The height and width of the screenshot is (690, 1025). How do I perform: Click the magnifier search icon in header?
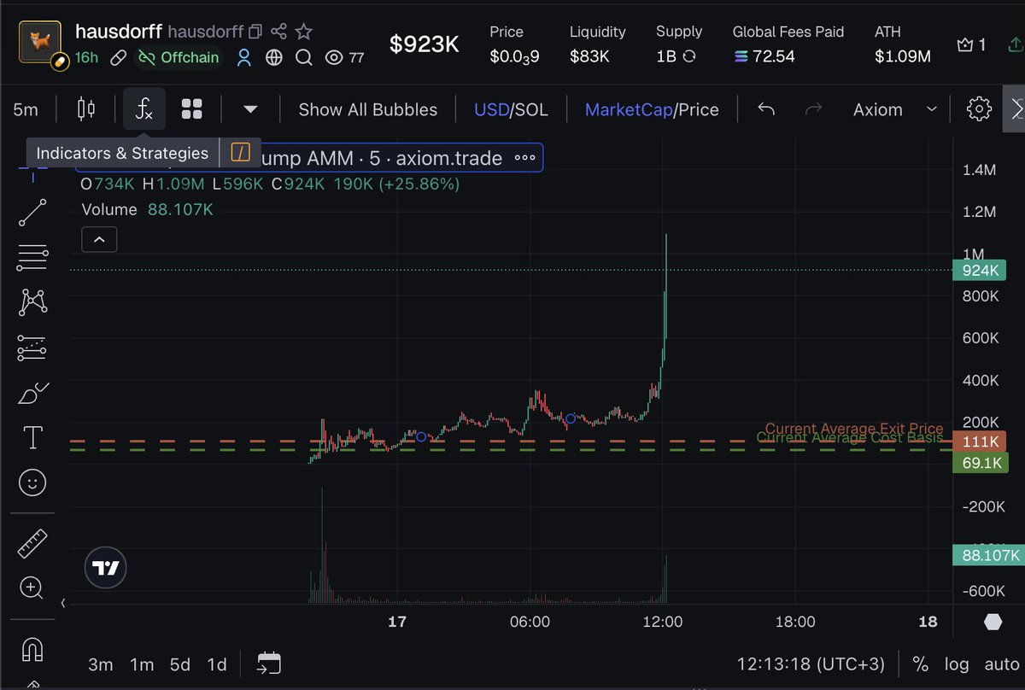point(303,57)
